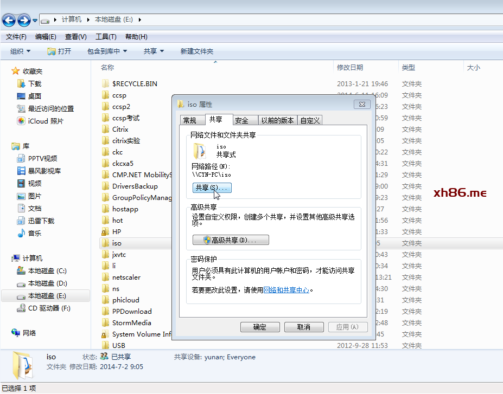Switch to the 安全 tab
The width and height of the screenshot is (503, 394).
[x=241, y=120]
